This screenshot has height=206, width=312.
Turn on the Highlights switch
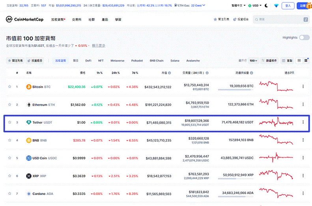point(304,37)
